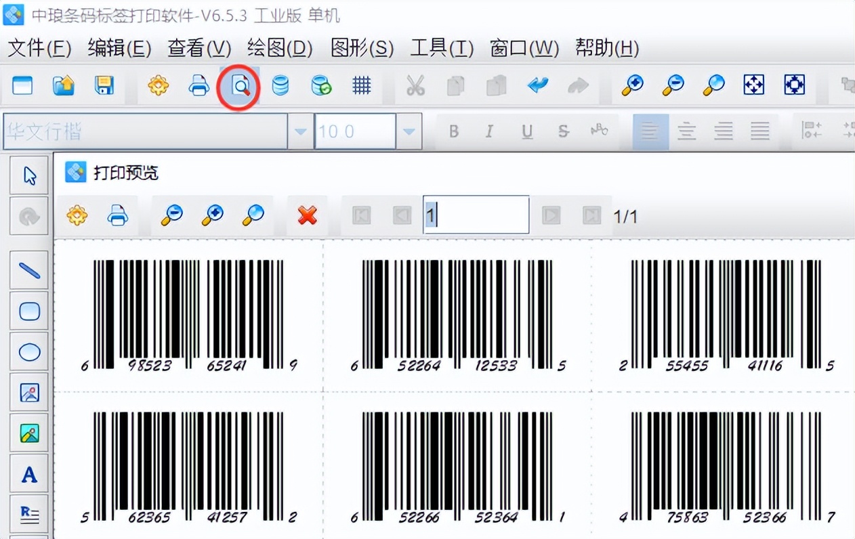Expand the font name dropdown

coord(300,131)
